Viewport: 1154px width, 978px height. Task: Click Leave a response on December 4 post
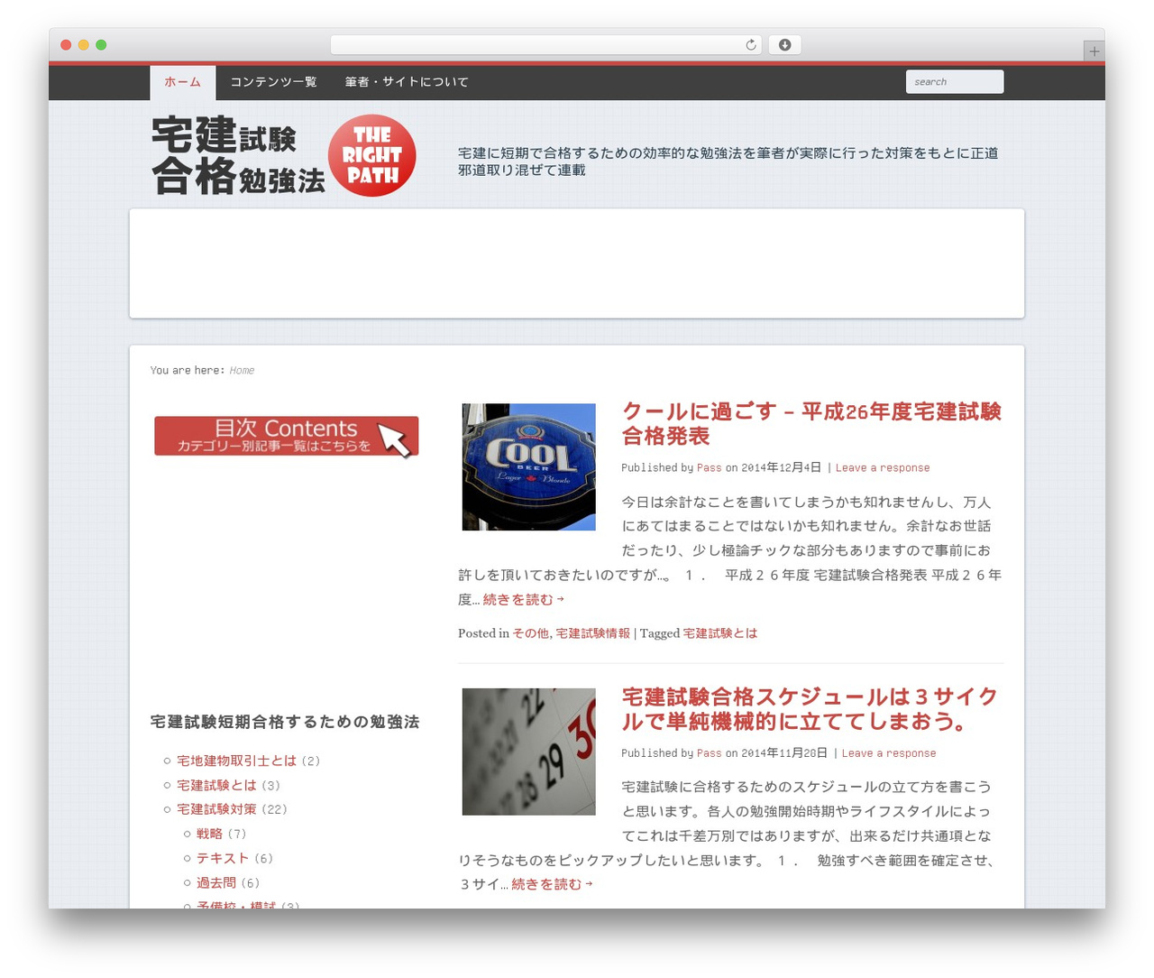883,468
